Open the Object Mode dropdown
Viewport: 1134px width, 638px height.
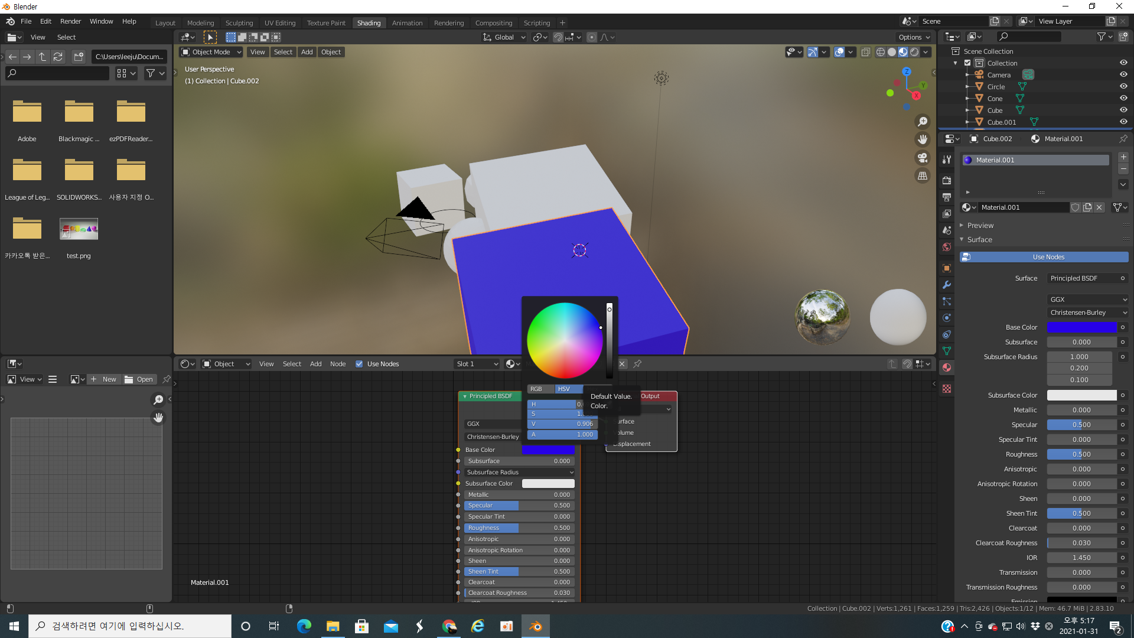coord(211,52)
